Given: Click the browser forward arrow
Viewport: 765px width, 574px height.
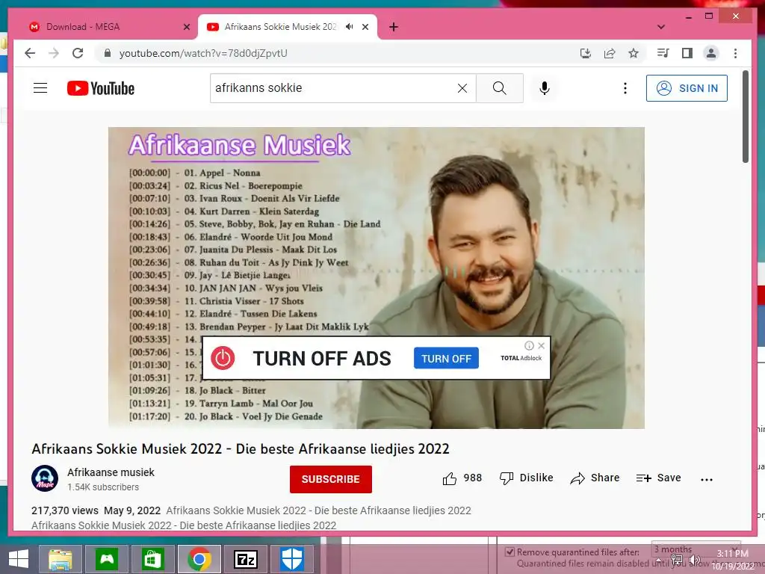Looking at the screenshot, I should [54, 53].
